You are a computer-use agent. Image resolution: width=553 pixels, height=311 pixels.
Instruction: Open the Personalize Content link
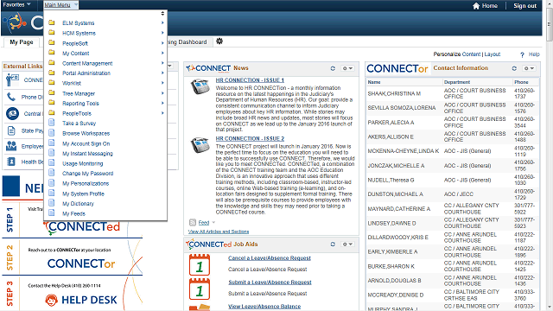click(x=471, y=54)
